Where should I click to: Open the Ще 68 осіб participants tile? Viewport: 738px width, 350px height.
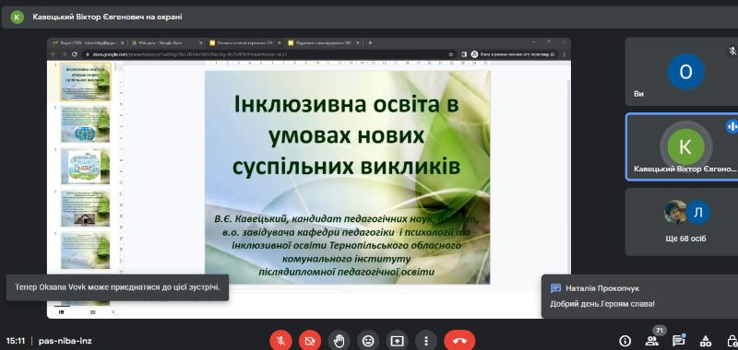682,222
